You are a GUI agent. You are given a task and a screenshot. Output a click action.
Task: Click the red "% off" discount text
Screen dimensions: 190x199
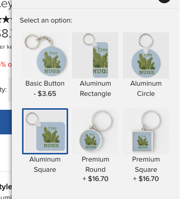[x=6, y=65]
